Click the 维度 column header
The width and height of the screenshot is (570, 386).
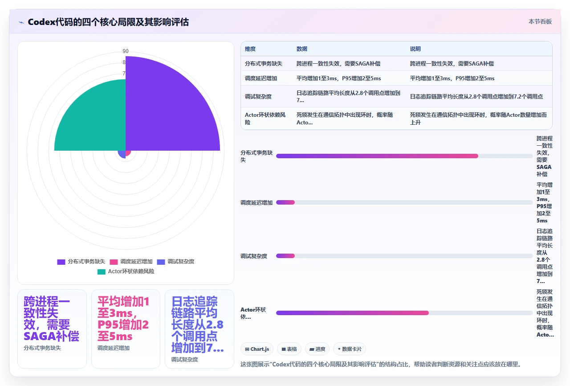(x=250, y=49)
